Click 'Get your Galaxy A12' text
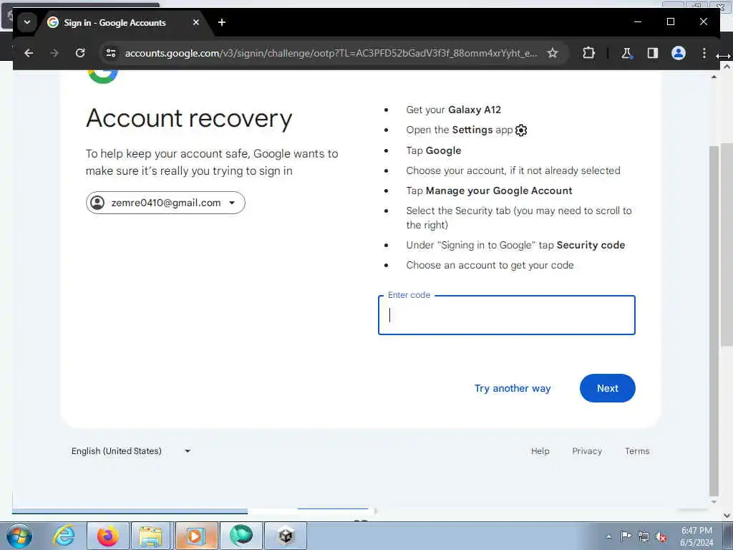Image resolution: width=733 pixels, height=550 pixels. 453,110
